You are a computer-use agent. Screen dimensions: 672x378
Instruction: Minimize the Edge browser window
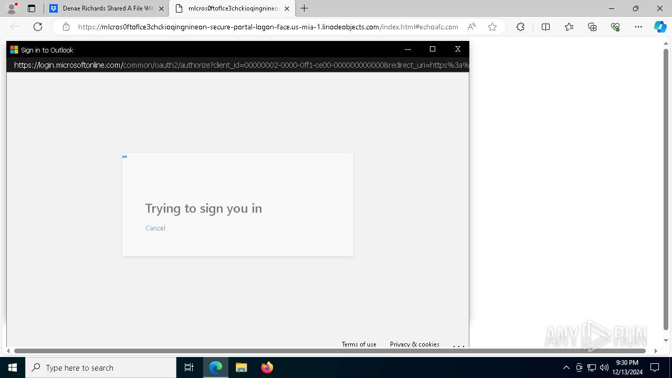tap(612, 8)
